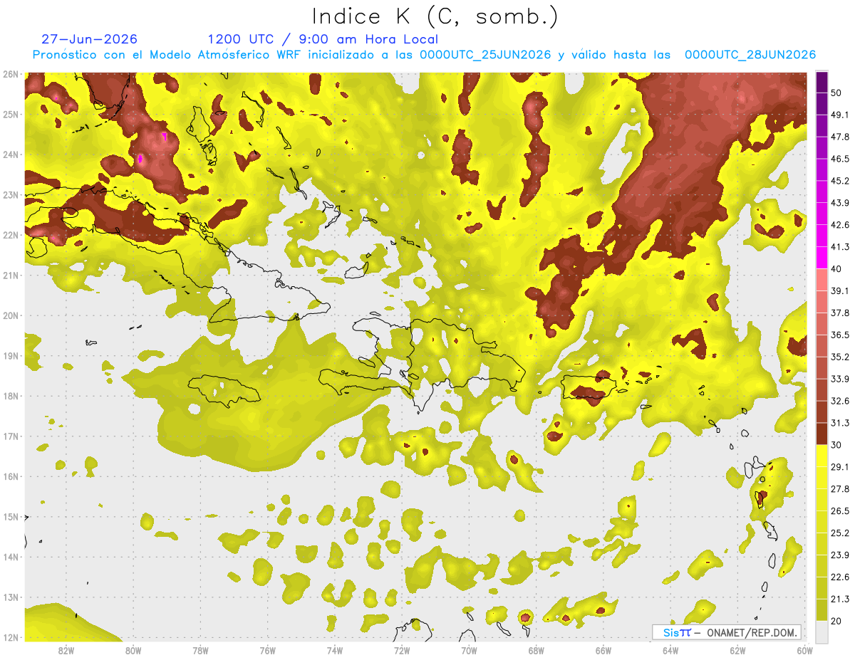Click the "64W" longitude label
This screenshot has height=660, width=855.
click(670, 650)
